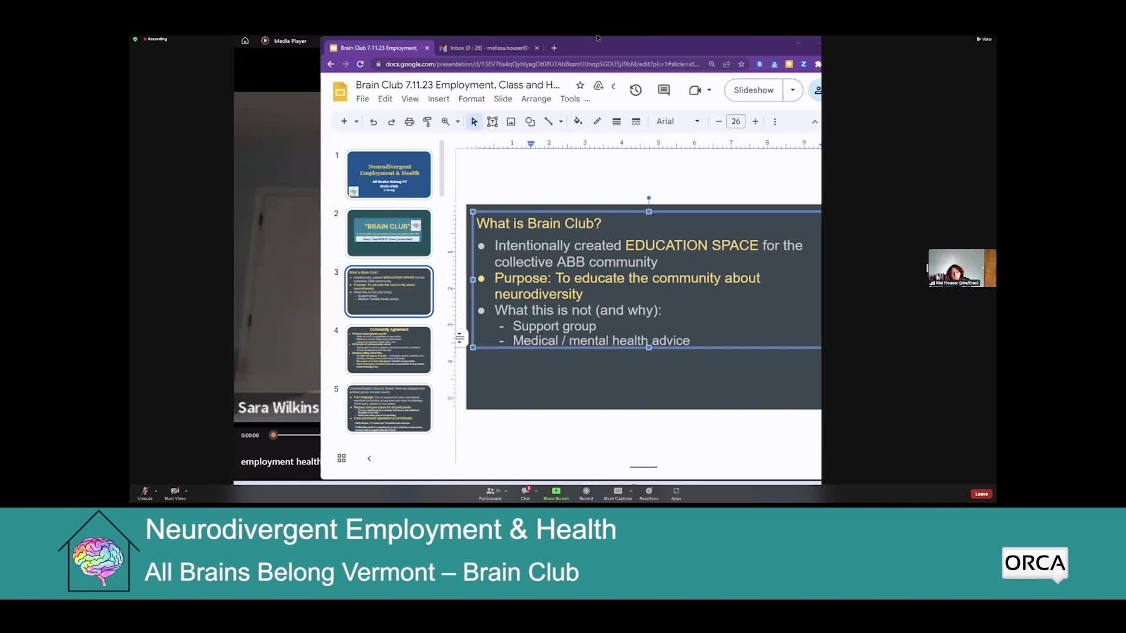Open a new browser tab with plus
Screen dimensions: 1126x633
pos(554,48)
